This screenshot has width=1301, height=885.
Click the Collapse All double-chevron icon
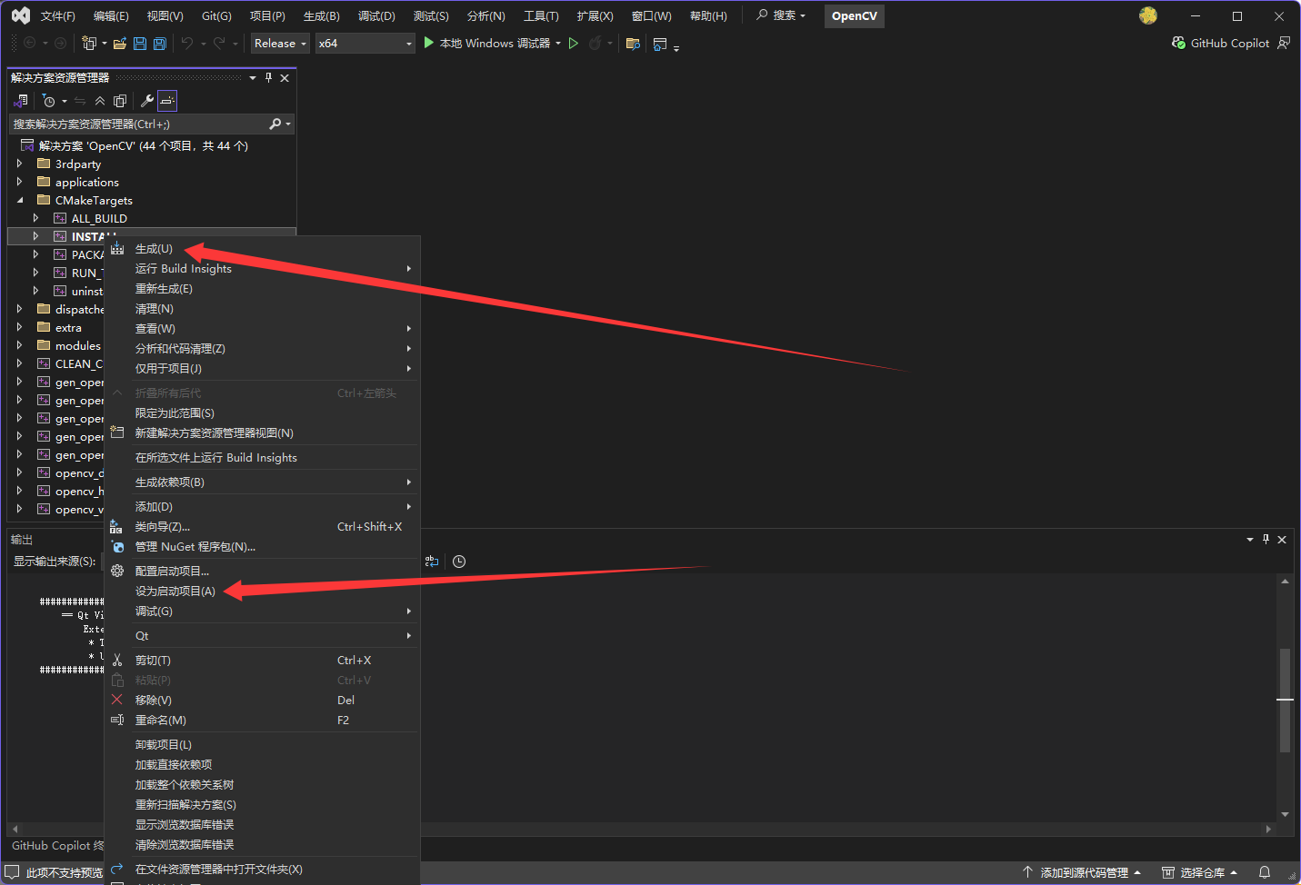(100, 101)
